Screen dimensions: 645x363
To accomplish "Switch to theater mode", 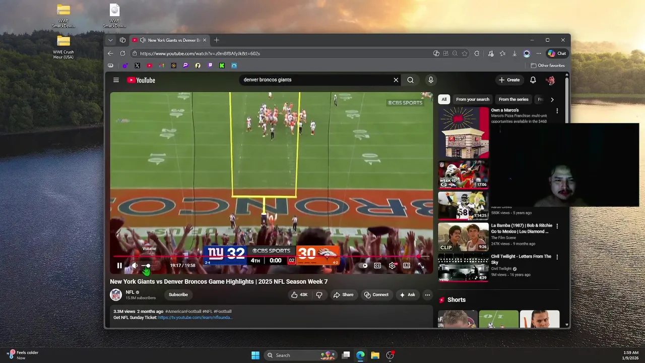I will pyautogui.click(x=406, y=266).
